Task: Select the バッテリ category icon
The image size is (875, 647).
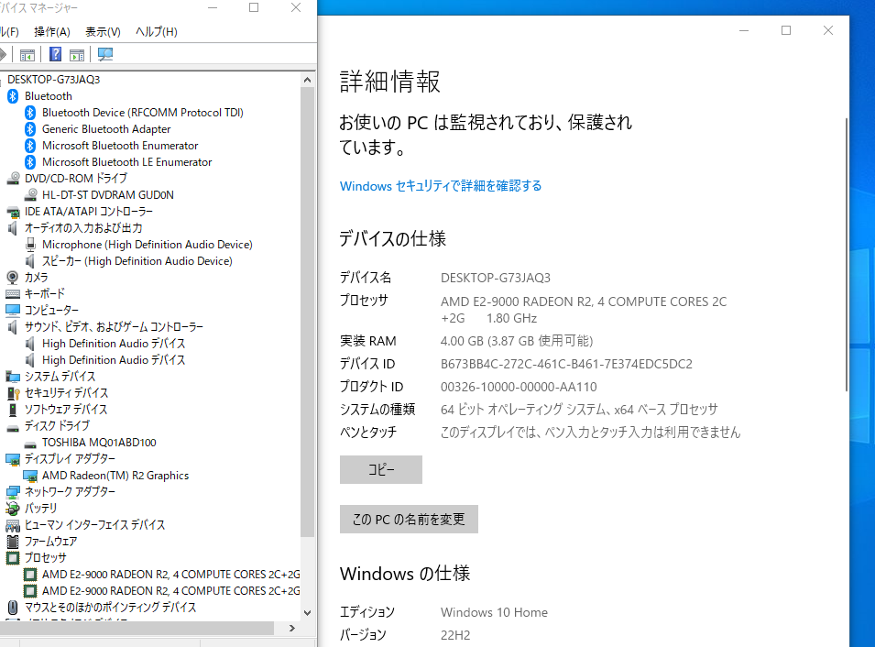Action: point(13,509)
